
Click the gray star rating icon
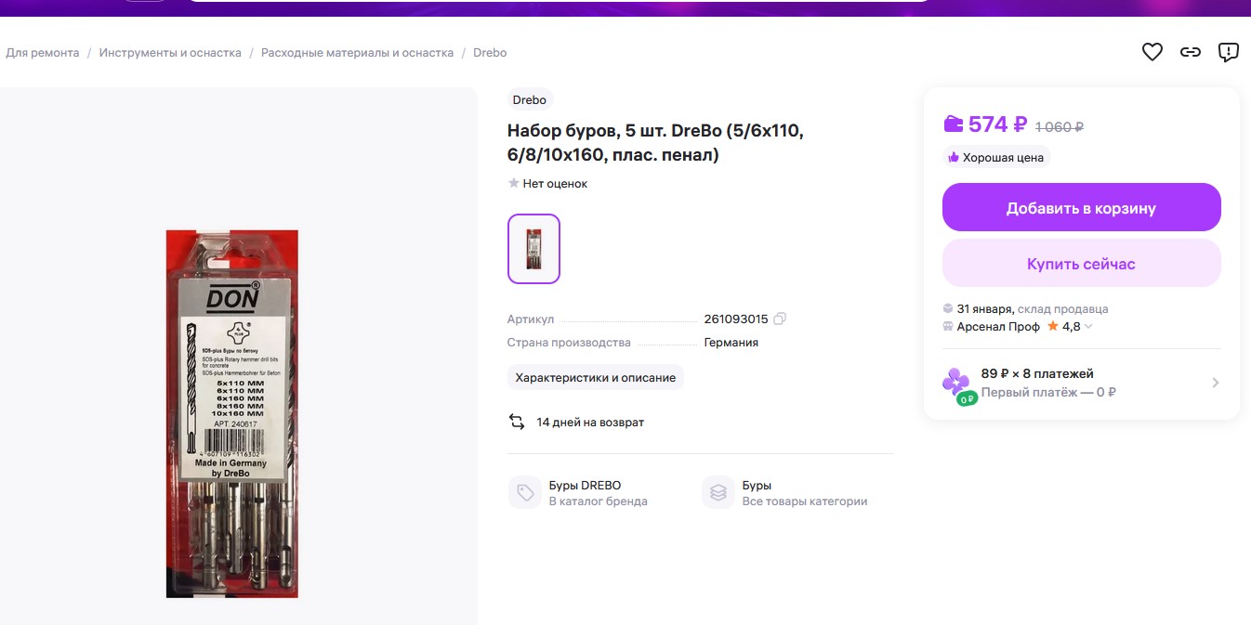coord(513,184)
